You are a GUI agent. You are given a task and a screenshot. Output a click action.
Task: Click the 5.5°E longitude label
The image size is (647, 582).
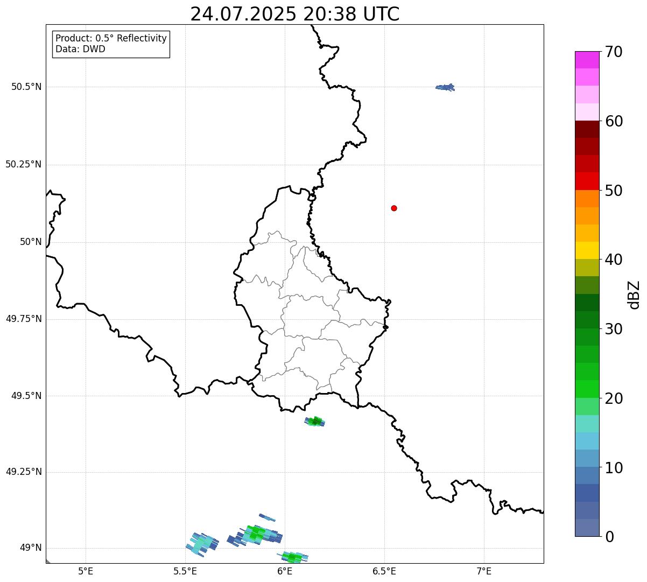(x=185, y=571)
